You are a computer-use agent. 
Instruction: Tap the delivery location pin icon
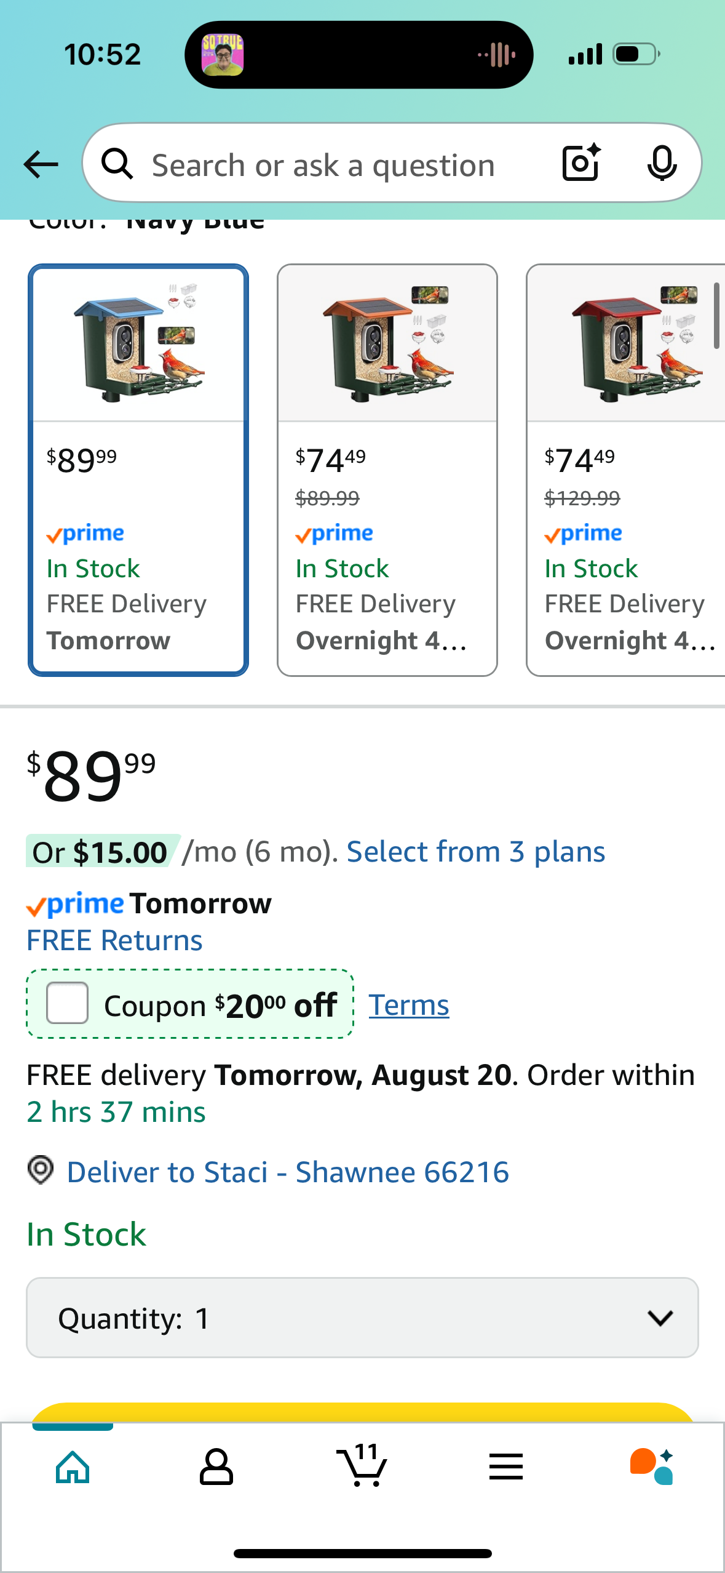point(41,1171)
